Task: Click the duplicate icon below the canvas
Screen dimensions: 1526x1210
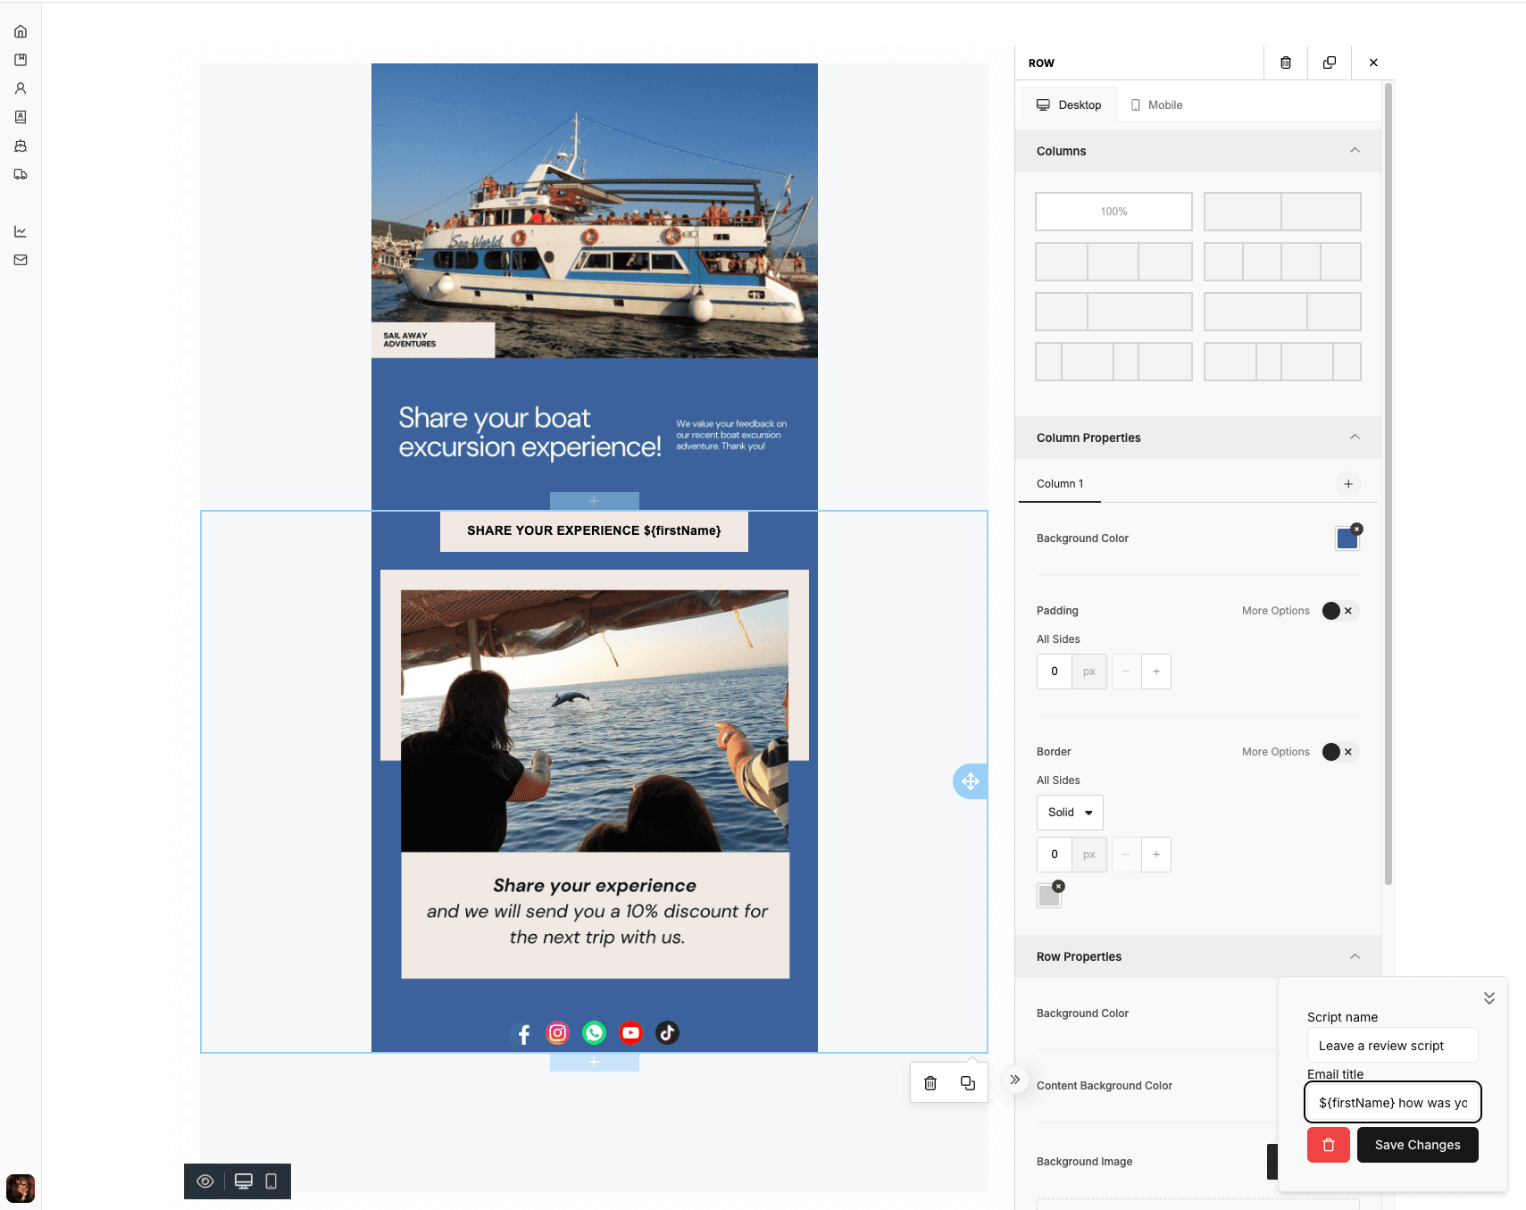Action: tap(968, 1083)
